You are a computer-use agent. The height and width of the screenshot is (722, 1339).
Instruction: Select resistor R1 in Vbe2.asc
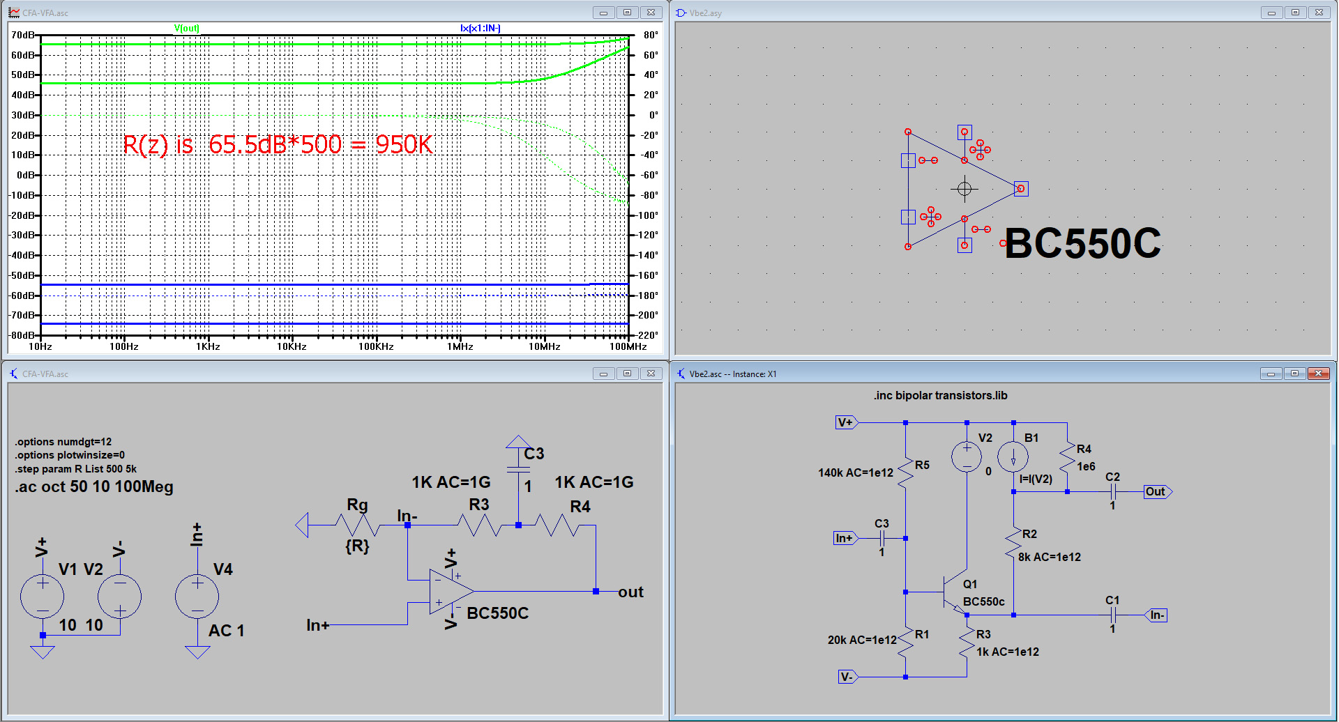point(905,643)
